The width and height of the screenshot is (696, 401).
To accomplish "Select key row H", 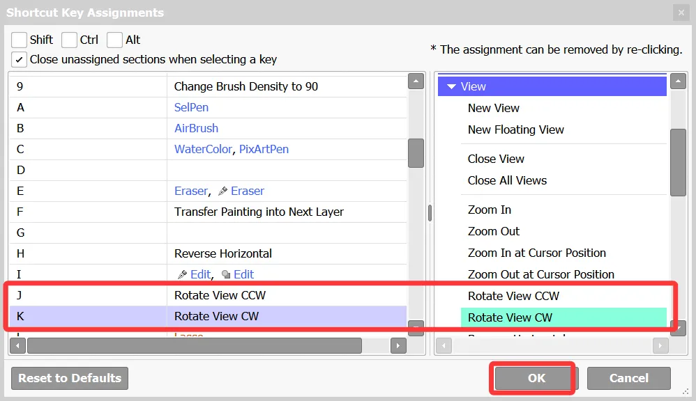I will coord(208,253).
